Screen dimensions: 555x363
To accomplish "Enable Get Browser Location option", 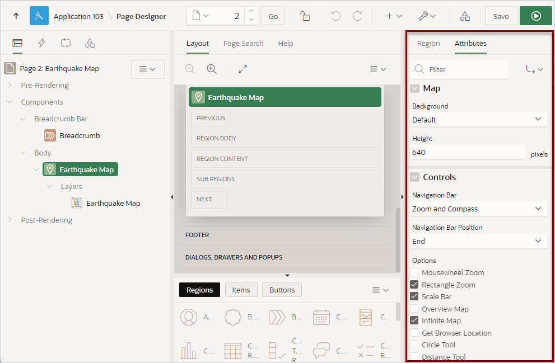I will 414,333.
